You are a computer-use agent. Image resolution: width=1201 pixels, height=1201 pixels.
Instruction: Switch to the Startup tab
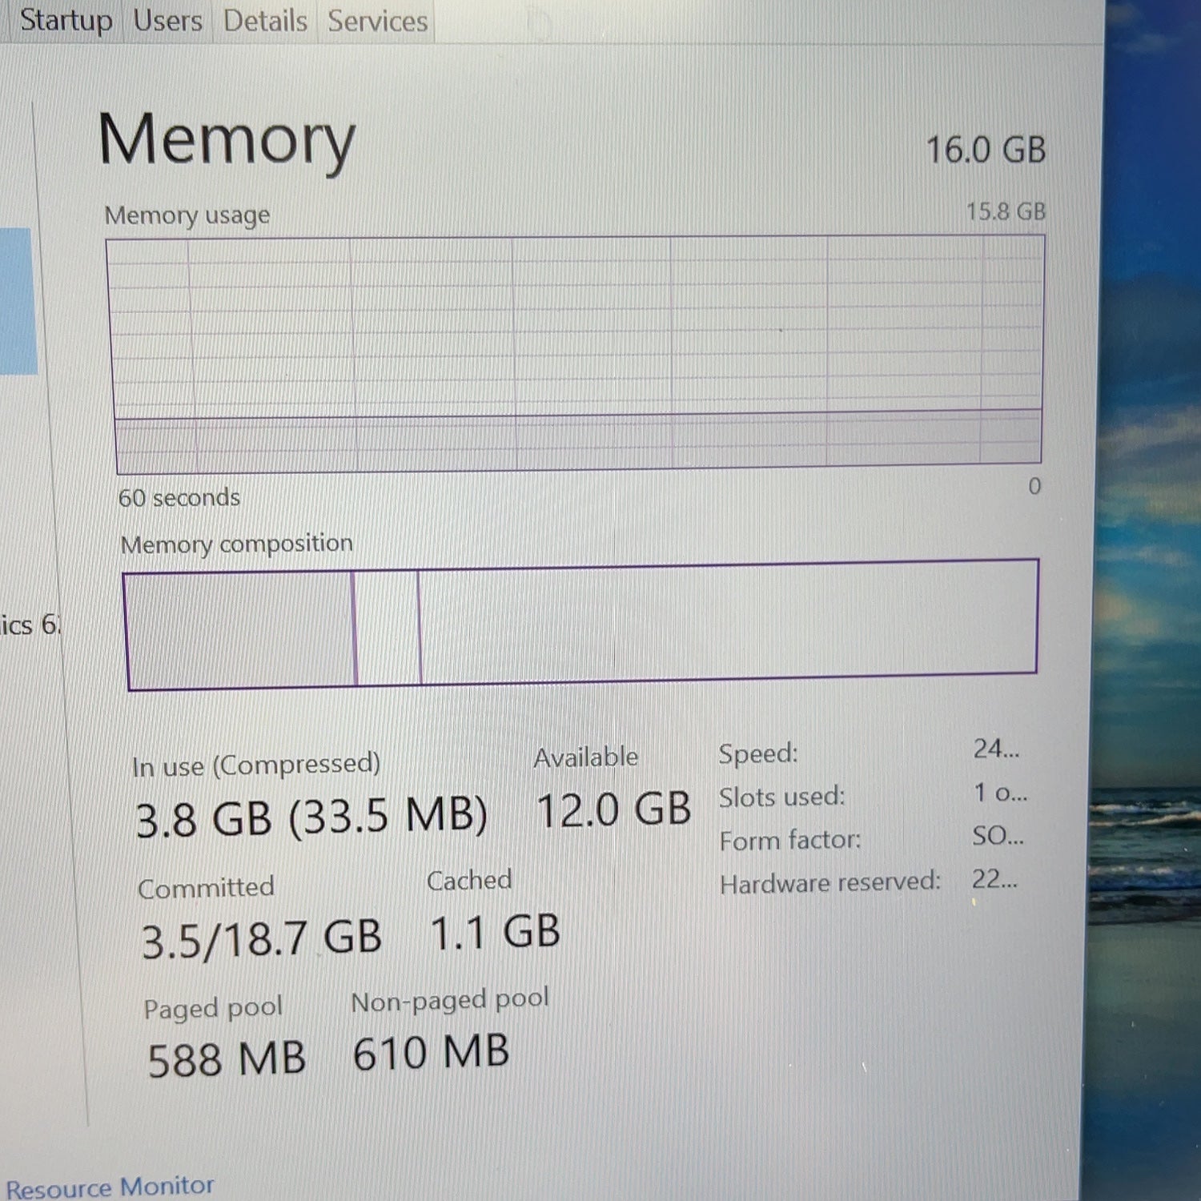pos(66,20)
